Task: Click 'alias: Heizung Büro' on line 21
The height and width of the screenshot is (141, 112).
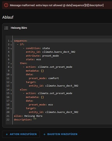Action: [x=28, y=116]
